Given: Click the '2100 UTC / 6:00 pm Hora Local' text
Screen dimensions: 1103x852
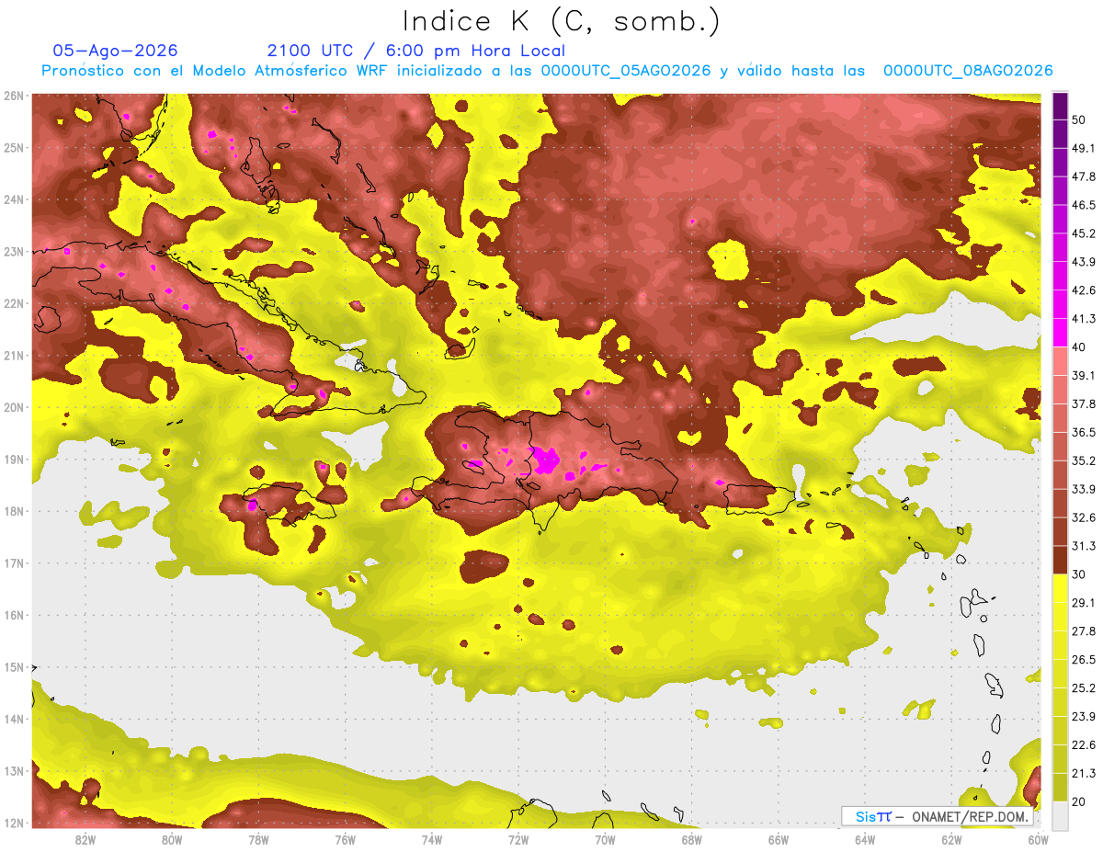Looking at the screenshot, I should [415, 51].
